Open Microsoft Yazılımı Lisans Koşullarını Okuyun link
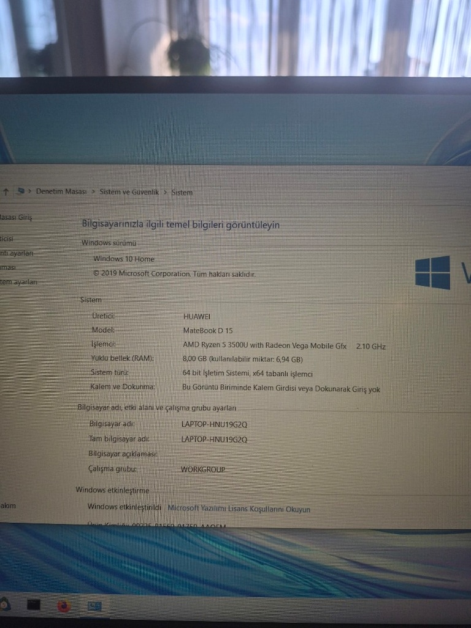This screenshot has width=471, height=628. click(239, 508)
